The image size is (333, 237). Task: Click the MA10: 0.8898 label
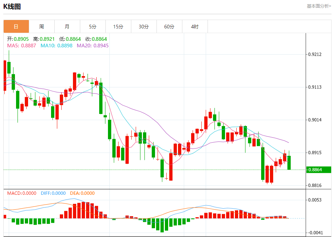tap(57, 46)
